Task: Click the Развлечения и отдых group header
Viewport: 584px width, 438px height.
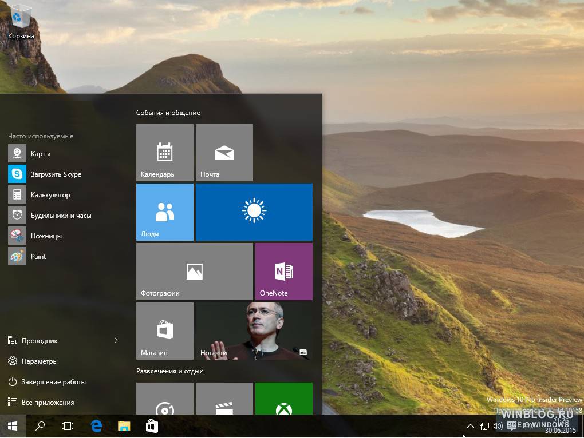Action: [x=169, y=371]
